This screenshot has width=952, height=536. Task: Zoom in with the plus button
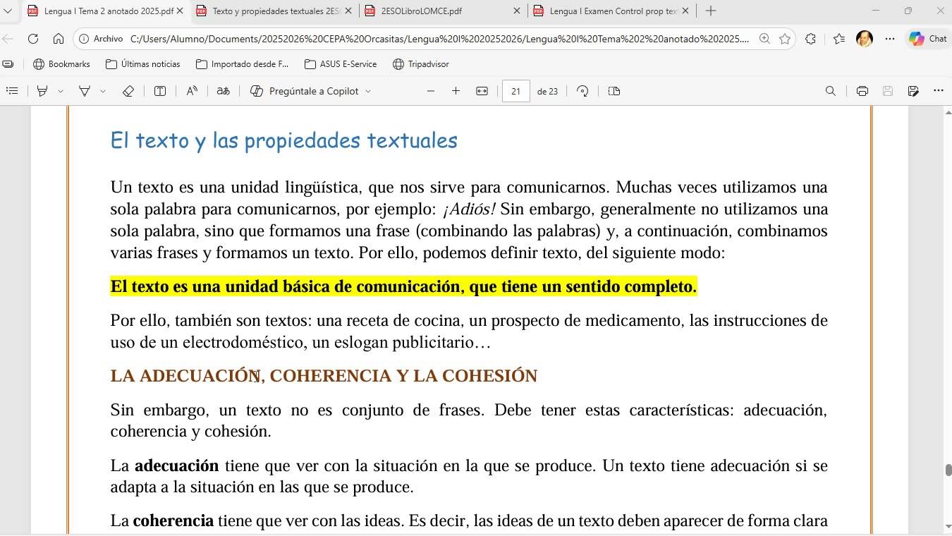(456, 91)
